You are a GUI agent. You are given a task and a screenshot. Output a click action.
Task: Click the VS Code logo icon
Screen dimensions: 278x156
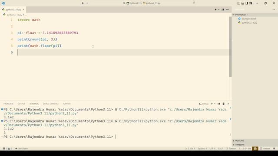click(x=3, y=3)
